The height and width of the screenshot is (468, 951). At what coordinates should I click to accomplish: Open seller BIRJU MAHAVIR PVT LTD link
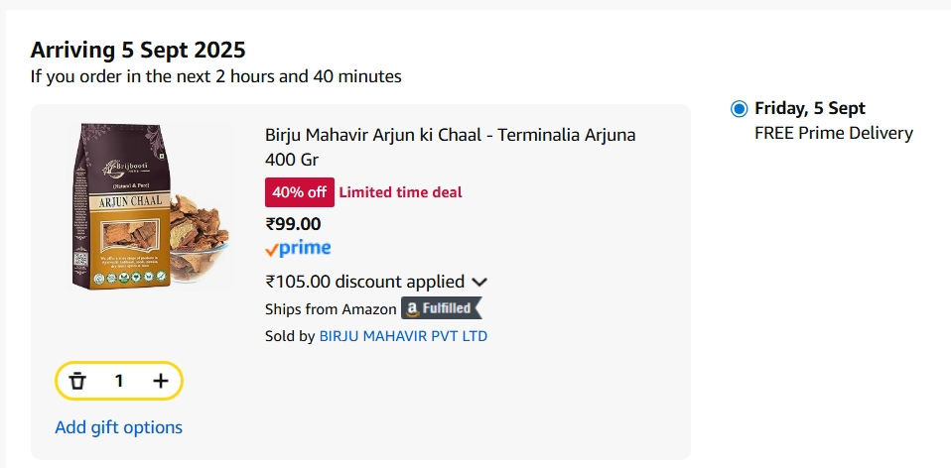402,336
